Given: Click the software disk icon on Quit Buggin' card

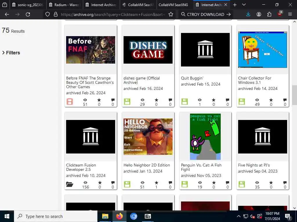Looking at the screenshot, I should (x=184, y=102).
